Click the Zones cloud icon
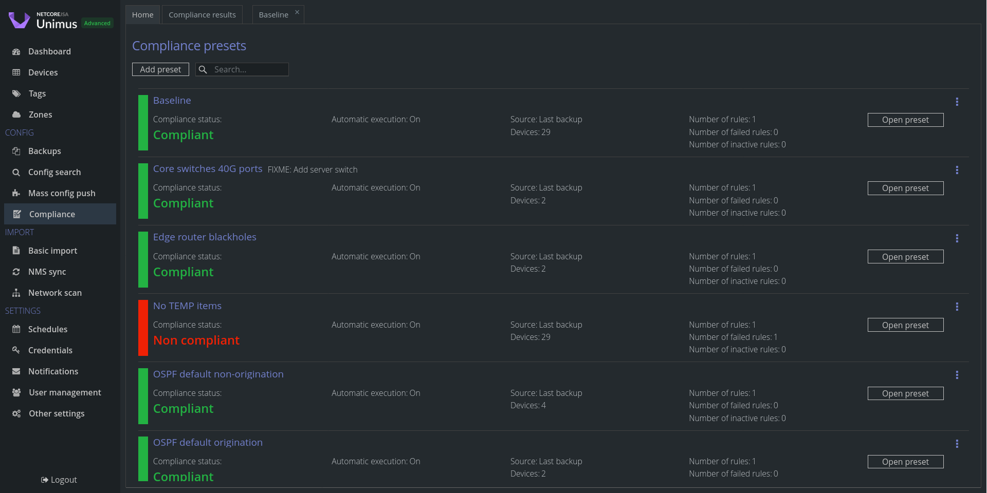 coord(16,115)
